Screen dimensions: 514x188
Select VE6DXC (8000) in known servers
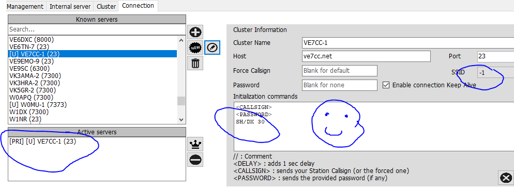93,40
